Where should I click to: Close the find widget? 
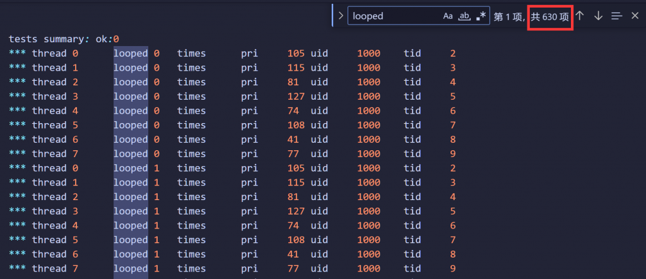(x=635, y=16)
